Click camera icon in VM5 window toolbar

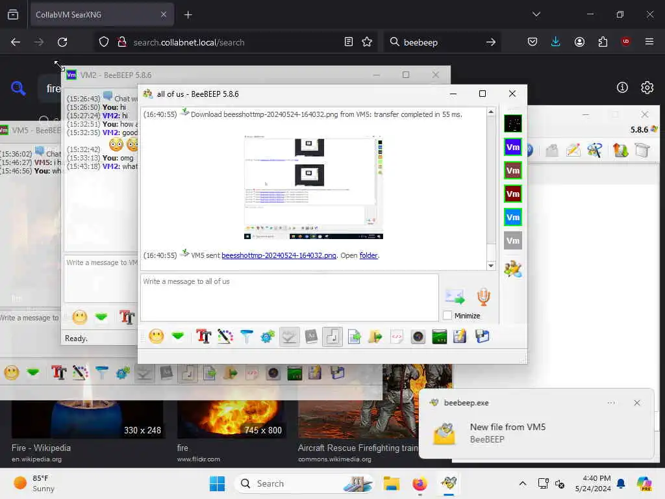(x=273, y=373)
